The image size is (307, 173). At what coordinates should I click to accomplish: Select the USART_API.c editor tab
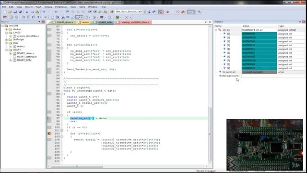[x=104, y=23]
